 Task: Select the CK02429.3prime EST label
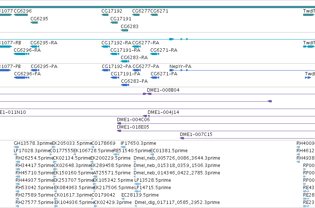point(113,202)
